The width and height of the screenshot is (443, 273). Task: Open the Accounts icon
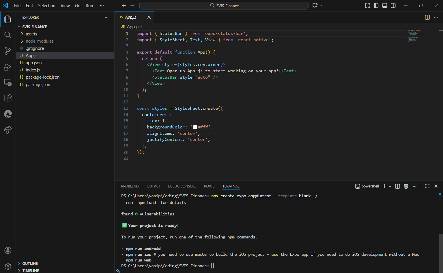pos(8,250)
